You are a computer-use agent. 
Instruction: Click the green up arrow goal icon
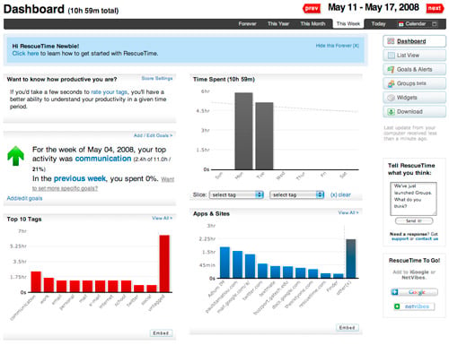15,156
